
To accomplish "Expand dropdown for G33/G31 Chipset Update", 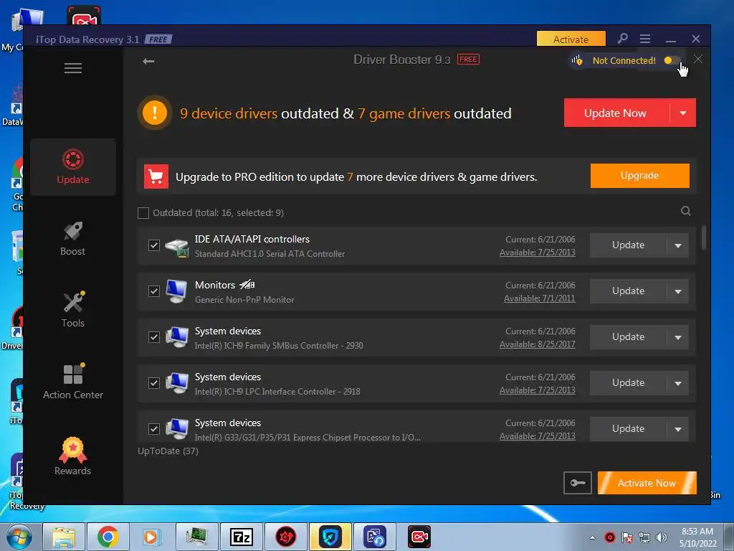I will tap(678, 429).
